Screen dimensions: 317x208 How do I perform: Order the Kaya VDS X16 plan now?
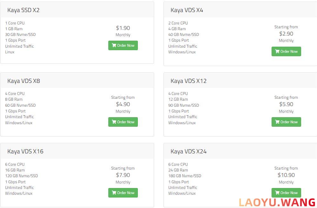[123, 193]
